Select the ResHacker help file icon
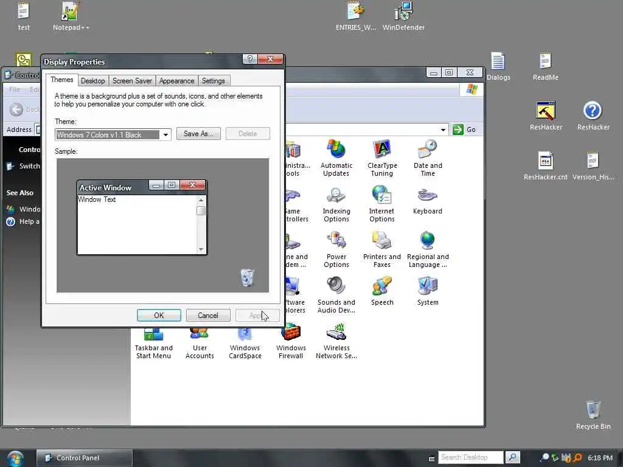The height and width of the screenshot is (467, 623). coord(593,116)
